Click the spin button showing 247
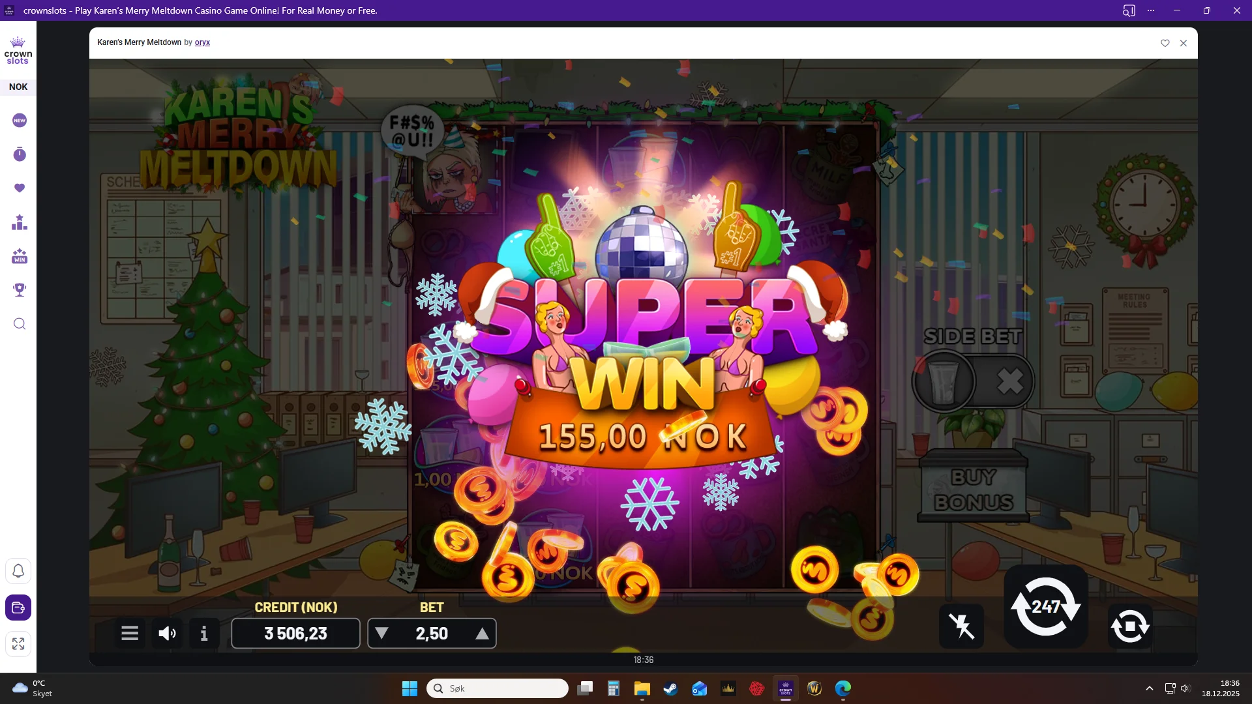The height and width of the screenshot is (704, 1252). (1046, 607)
